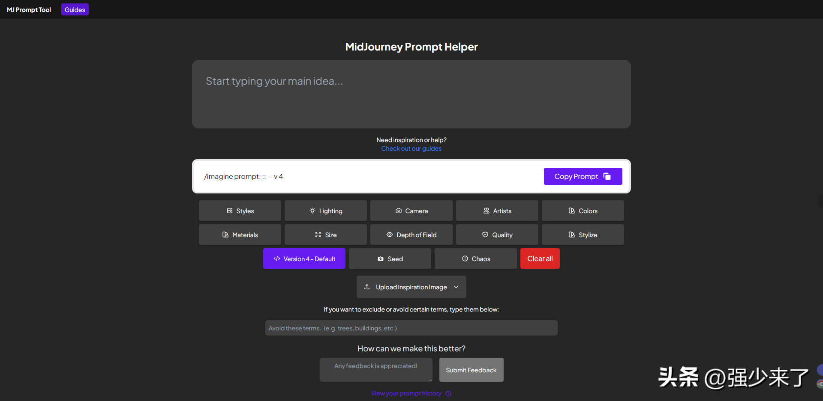Click the copy icon on the Copy Prompt button
This screenshot has height=401, width=823.
click(x=607, y=176)
